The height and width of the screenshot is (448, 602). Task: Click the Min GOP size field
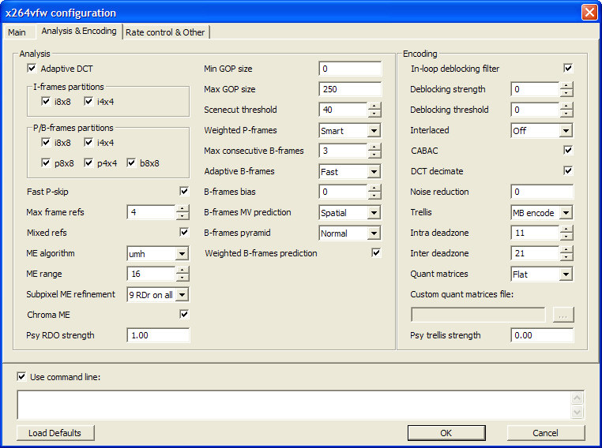tap(350, 69)
